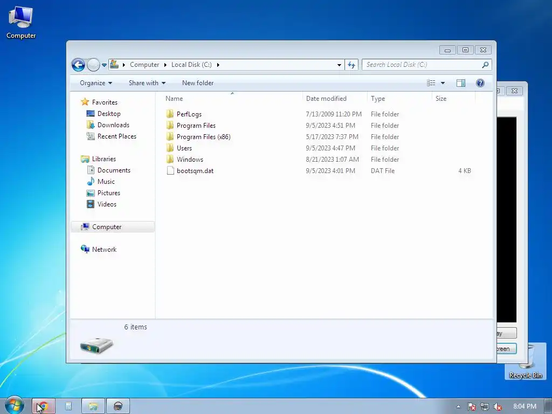Show hidden system tray icons

[x=458, y=406]
